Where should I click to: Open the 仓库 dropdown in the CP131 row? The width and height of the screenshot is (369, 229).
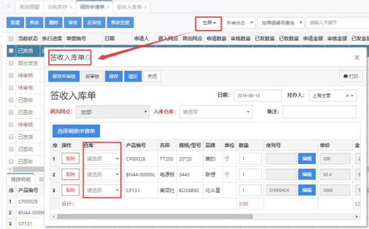coord(102,190)
